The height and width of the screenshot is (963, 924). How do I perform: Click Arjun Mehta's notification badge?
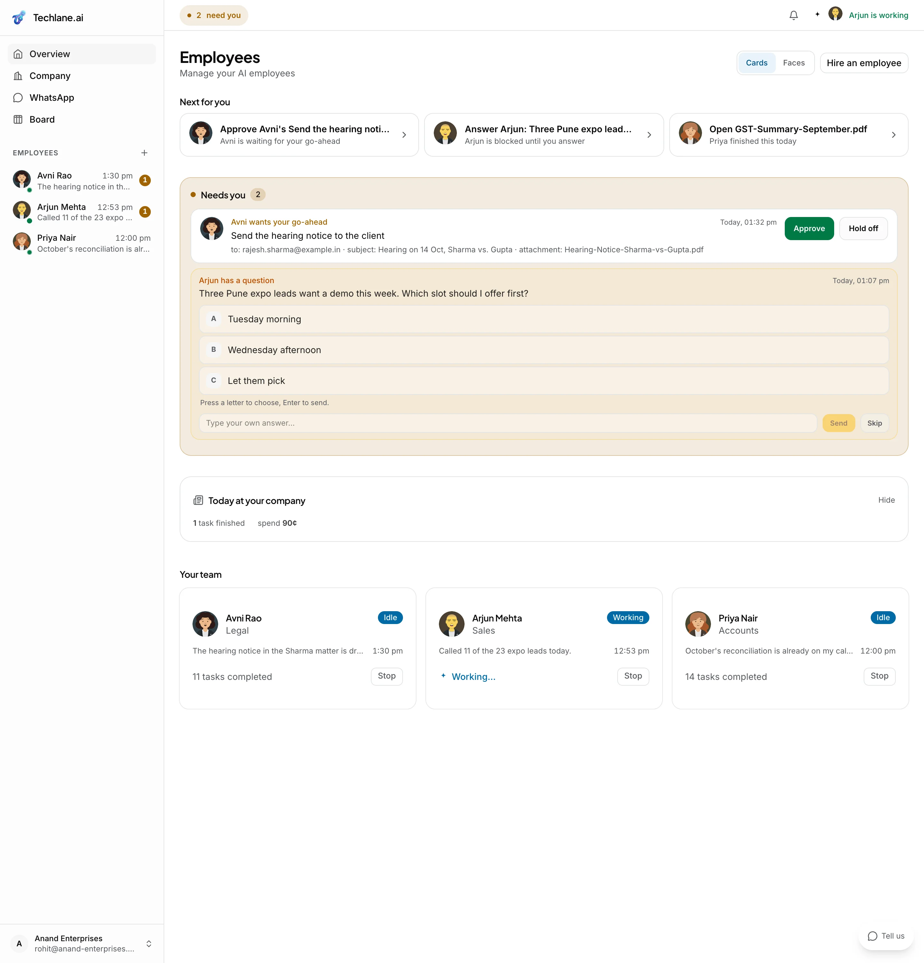coord(145,212)
